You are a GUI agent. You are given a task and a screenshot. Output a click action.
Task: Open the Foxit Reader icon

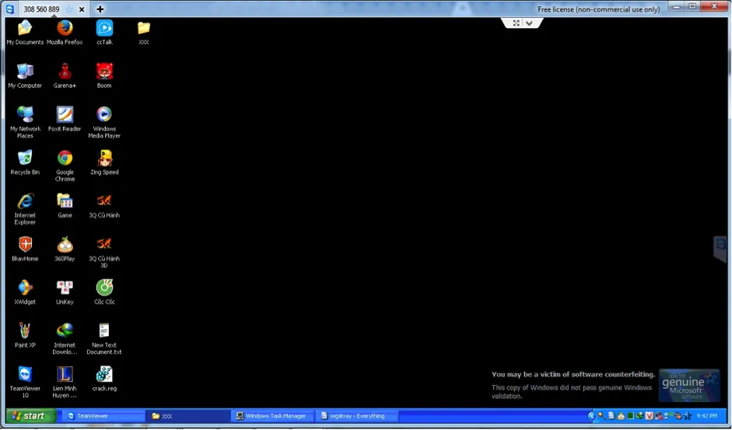(x=65, y=115)
